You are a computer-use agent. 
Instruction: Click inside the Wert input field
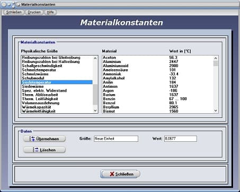(x=181, y=139)
